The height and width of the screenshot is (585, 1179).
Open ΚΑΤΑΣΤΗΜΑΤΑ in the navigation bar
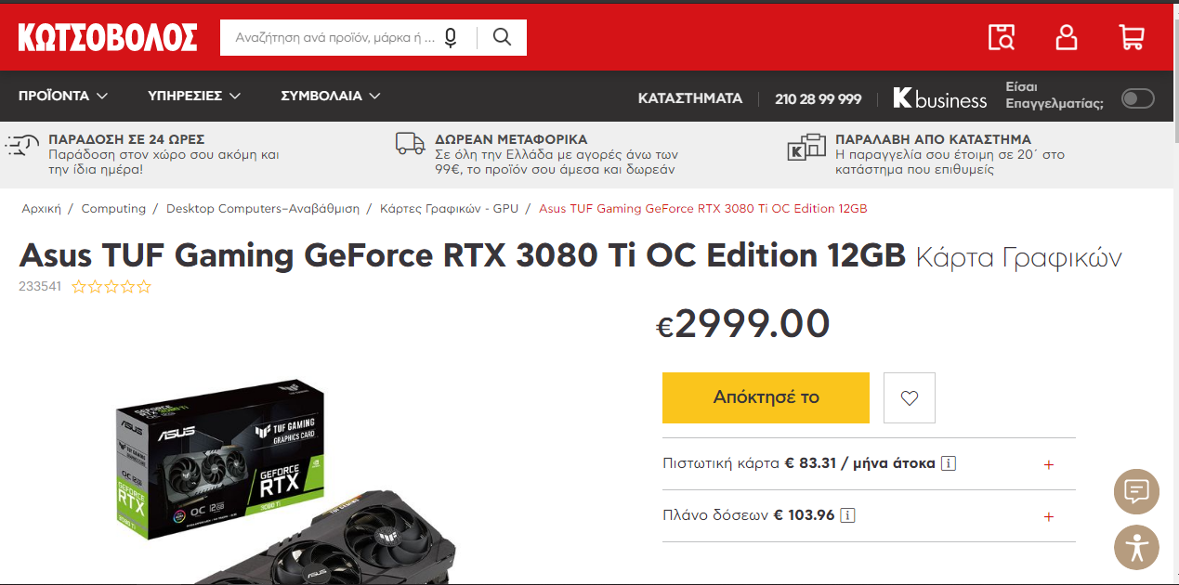click(x=690, y=98)
